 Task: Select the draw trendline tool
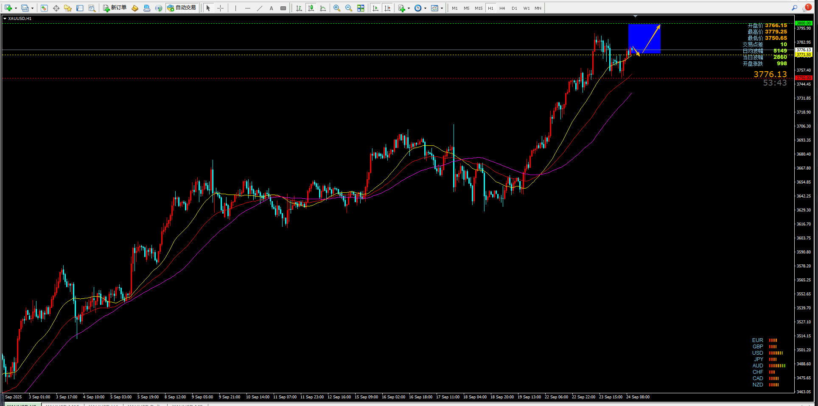(x=260, y=8)
